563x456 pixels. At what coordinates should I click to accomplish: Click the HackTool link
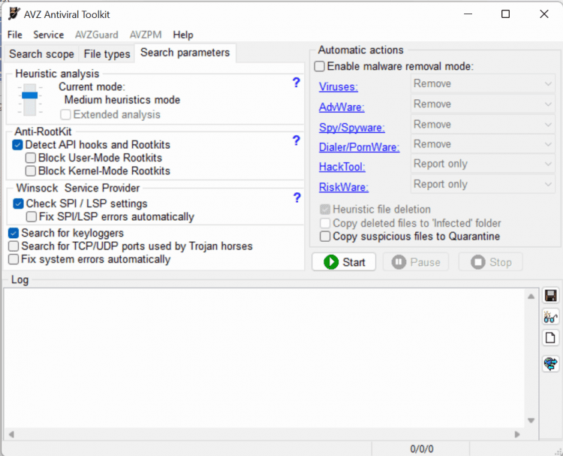coord(342,167)
